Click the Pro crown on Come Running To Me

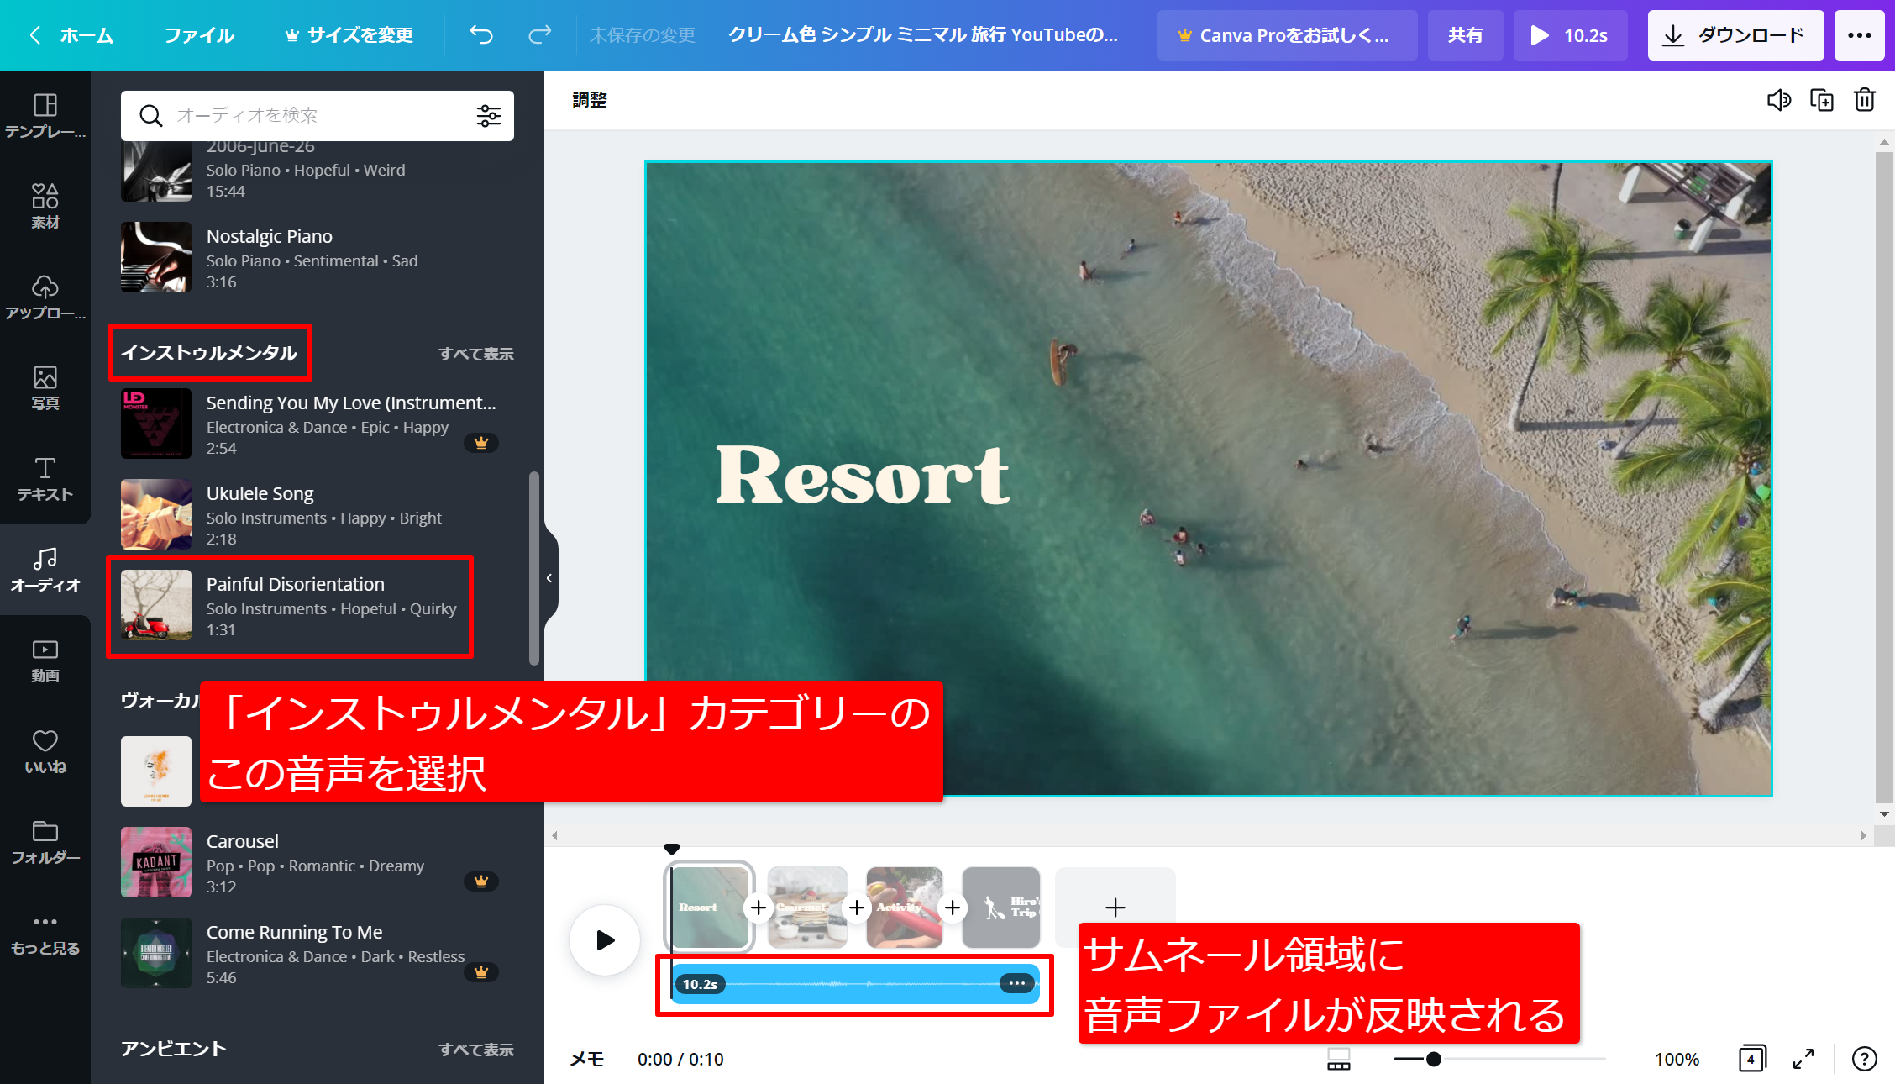tap(481, 971)
